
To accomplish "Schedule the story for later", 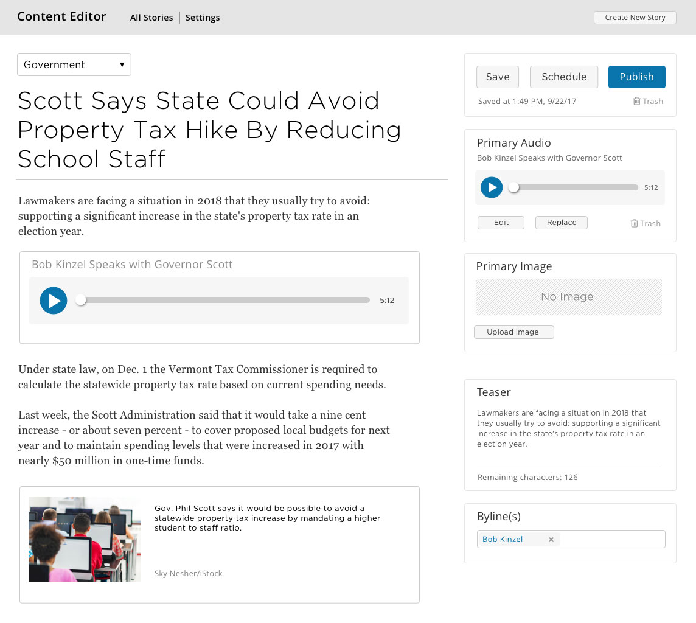I will point(563,77).
